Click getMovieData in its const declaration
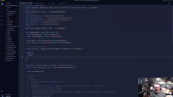 click(x=34, y=32)
